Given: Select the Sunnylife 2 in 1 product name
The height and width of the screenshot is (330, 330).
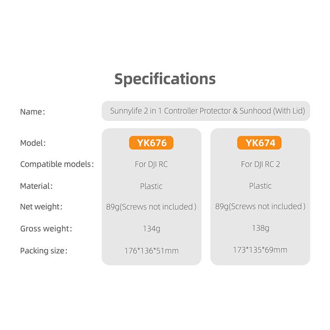Looking at the screenshot, I should coord(207,111).
